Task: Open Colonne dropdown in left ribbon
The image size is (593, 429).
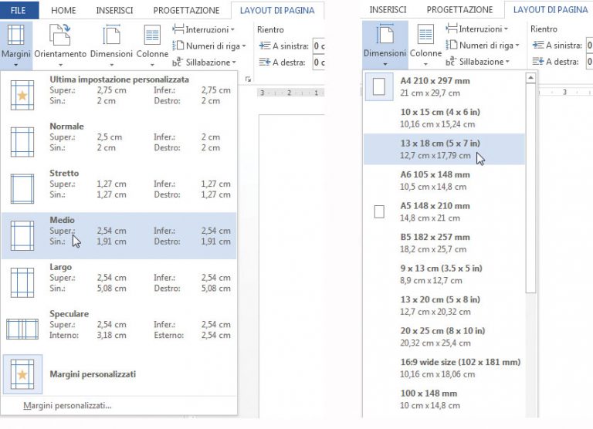Action: pyautogui.click(x=152, y=46)
